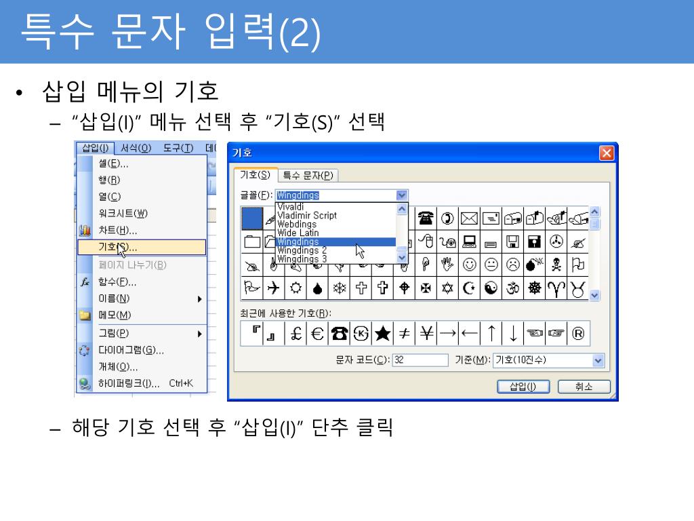
Task: Select the smiley face symbol
Action: click(x=469, y=265)
